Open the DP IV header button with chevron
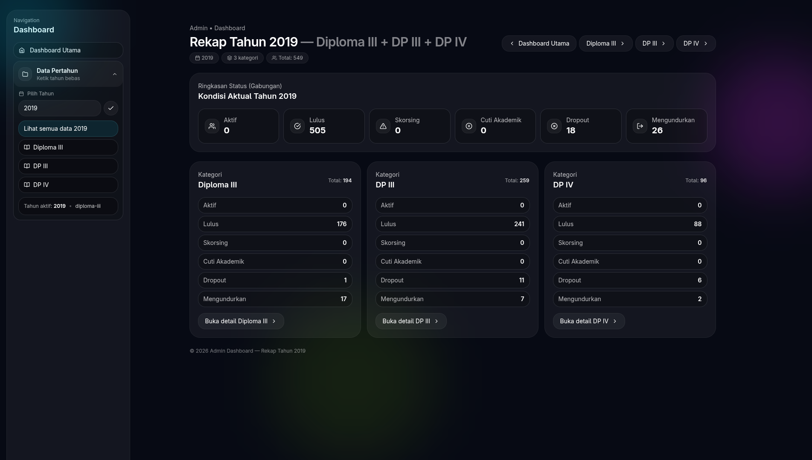Viewport: 812px width, 460px height. (696, 43)
